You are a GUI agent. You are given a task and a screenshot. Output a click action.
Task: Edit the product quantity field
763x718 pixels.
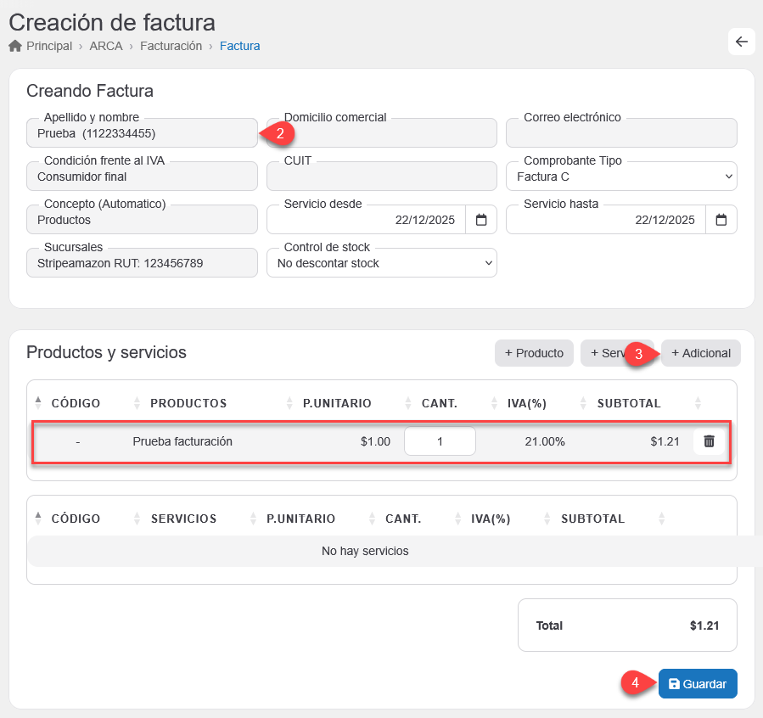pos(440,441)
